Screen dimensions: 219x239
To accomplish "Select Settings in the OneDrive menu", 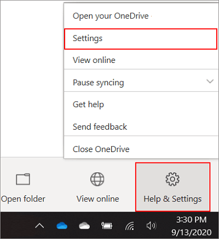I will pyautogui.click(x=141, y=39).
